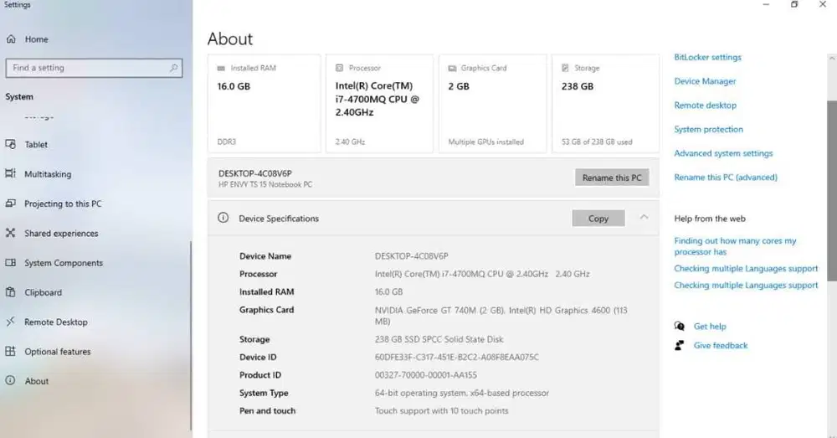Click the 238 GB Storage card

click(x=605, y=103)
